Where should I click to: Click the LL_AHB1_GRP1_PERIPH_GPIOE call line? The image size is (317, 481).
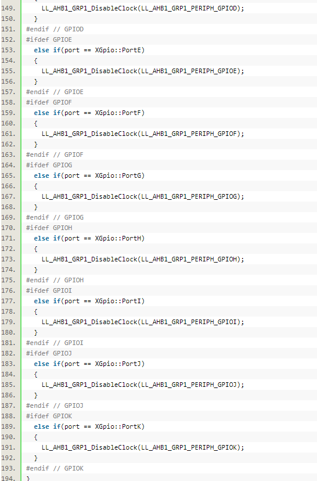point(143,71)
